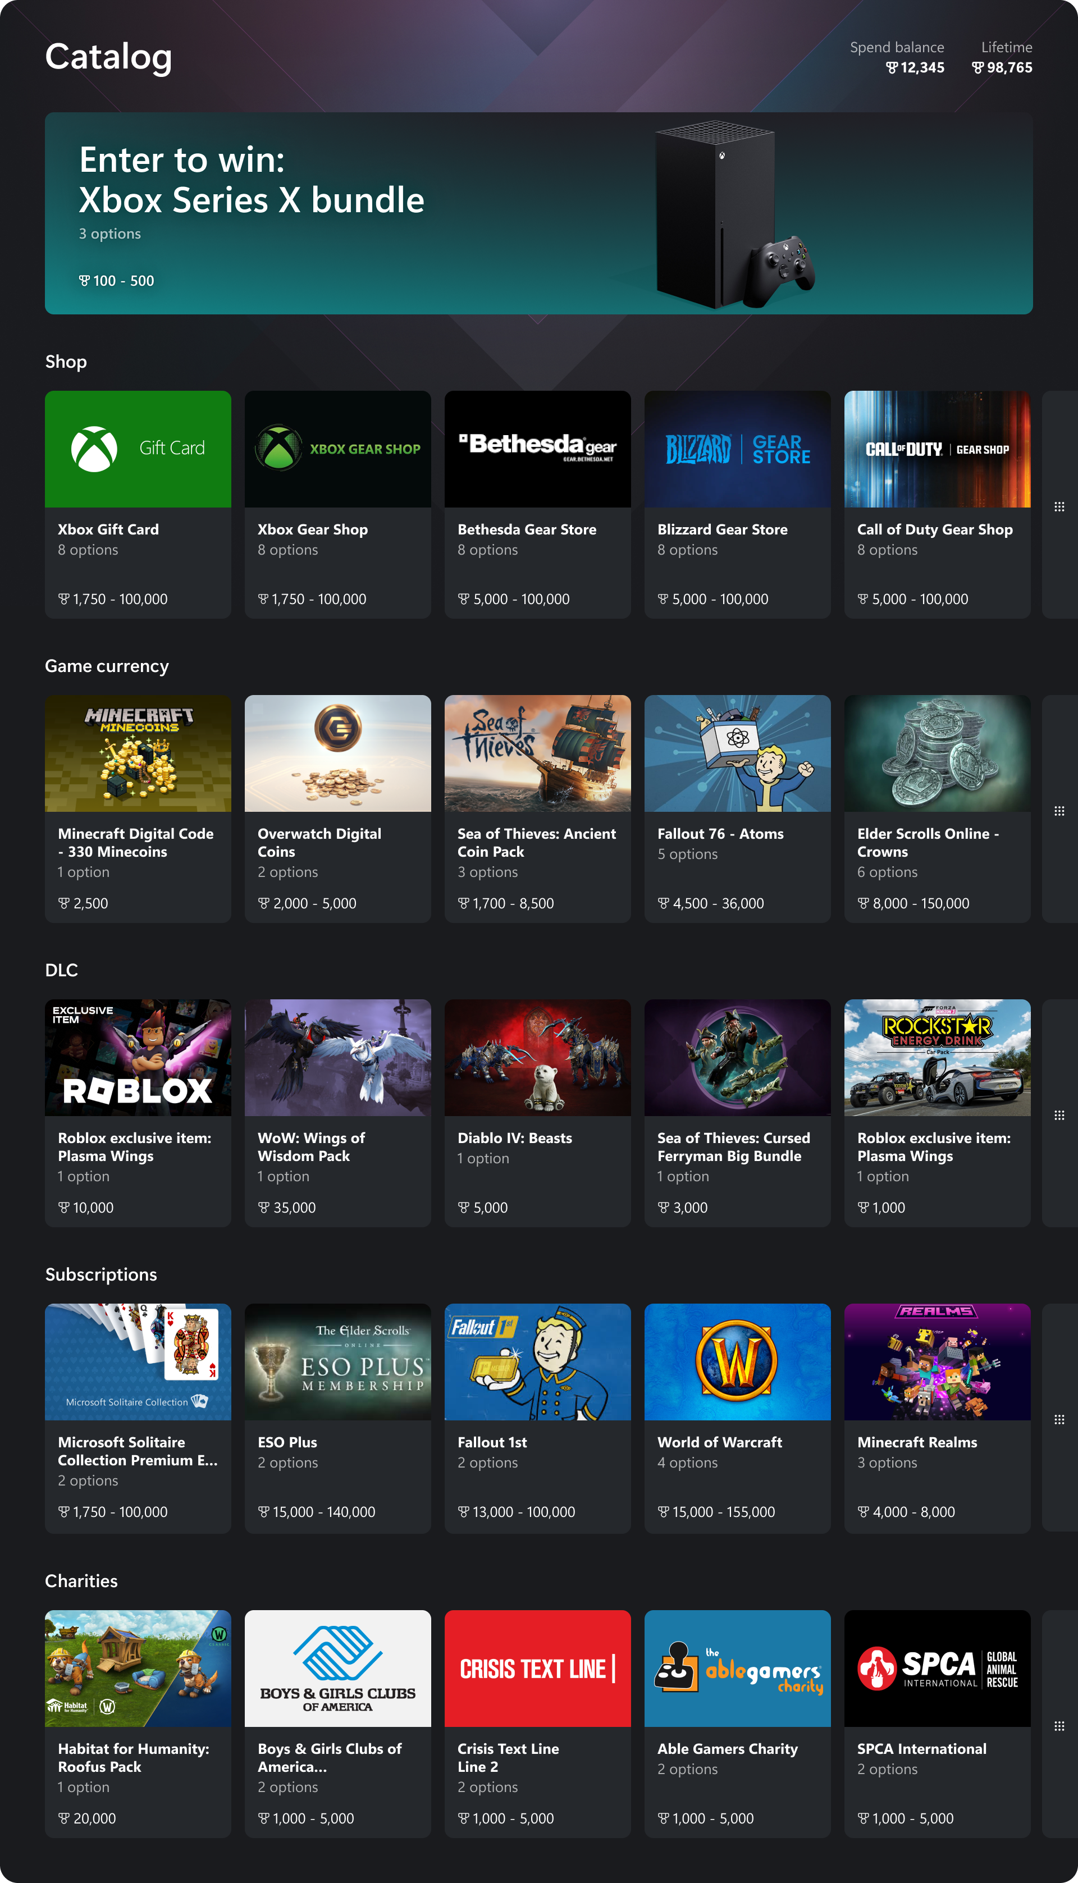This screenshot has width=1078, height=1883.
Task: Open Charities grid icon to see more
Action: (1059, 1726)
